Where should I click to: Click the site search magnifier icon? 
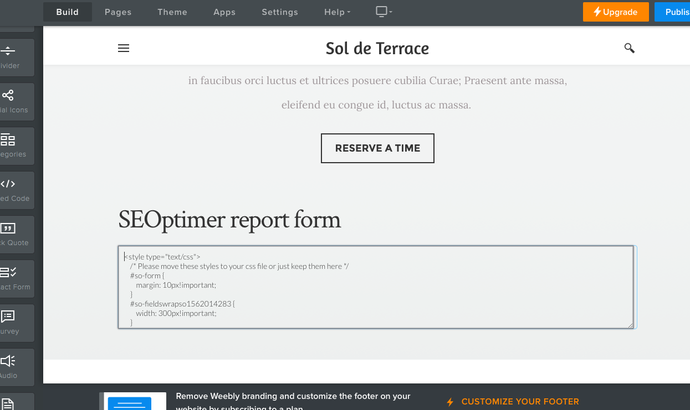coord(629,48)
